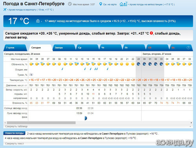Open the Чт forecast tab
This screenshot has height=148, width=196.
pos(111,48)
